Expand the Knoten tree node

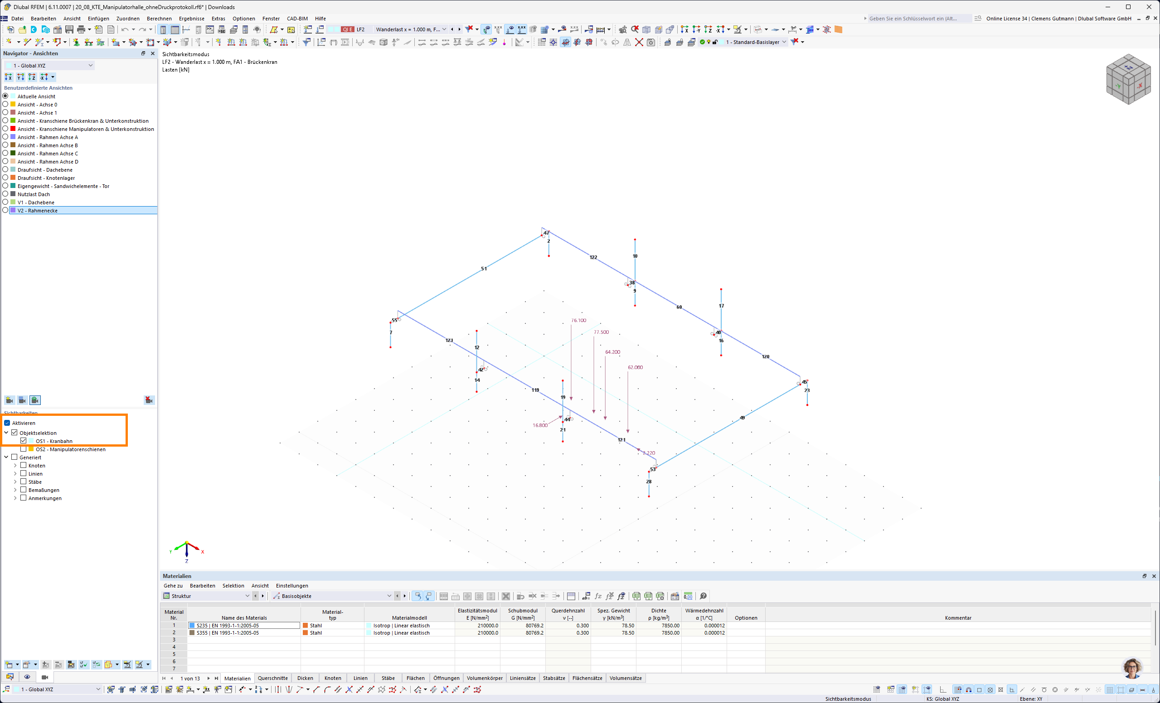[15, 466]
